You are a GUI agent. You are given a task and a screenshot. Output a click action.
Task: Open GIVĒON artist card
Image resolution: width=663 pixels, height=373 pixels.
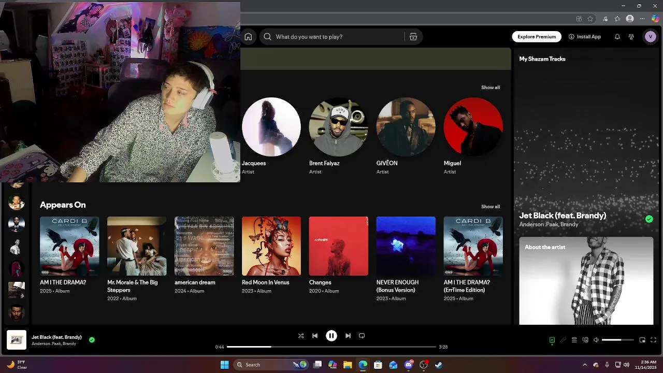(x=406, y=136)
